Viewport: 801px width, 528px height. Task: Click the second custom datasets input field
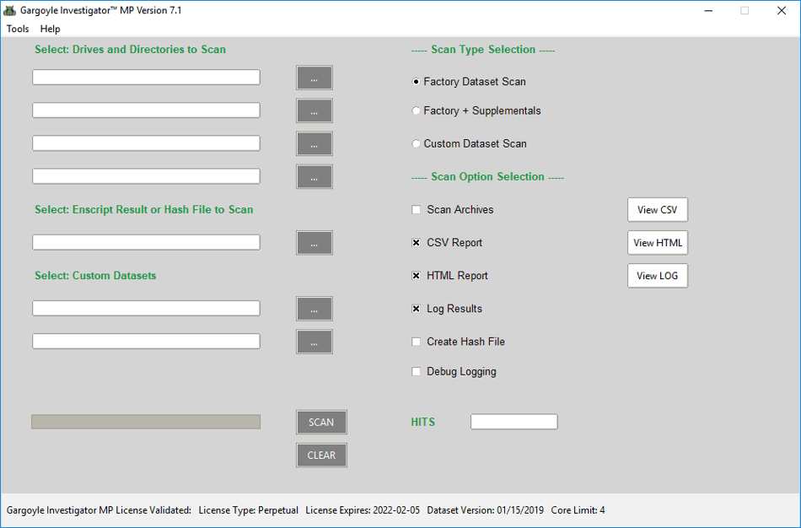coord(146,342)
